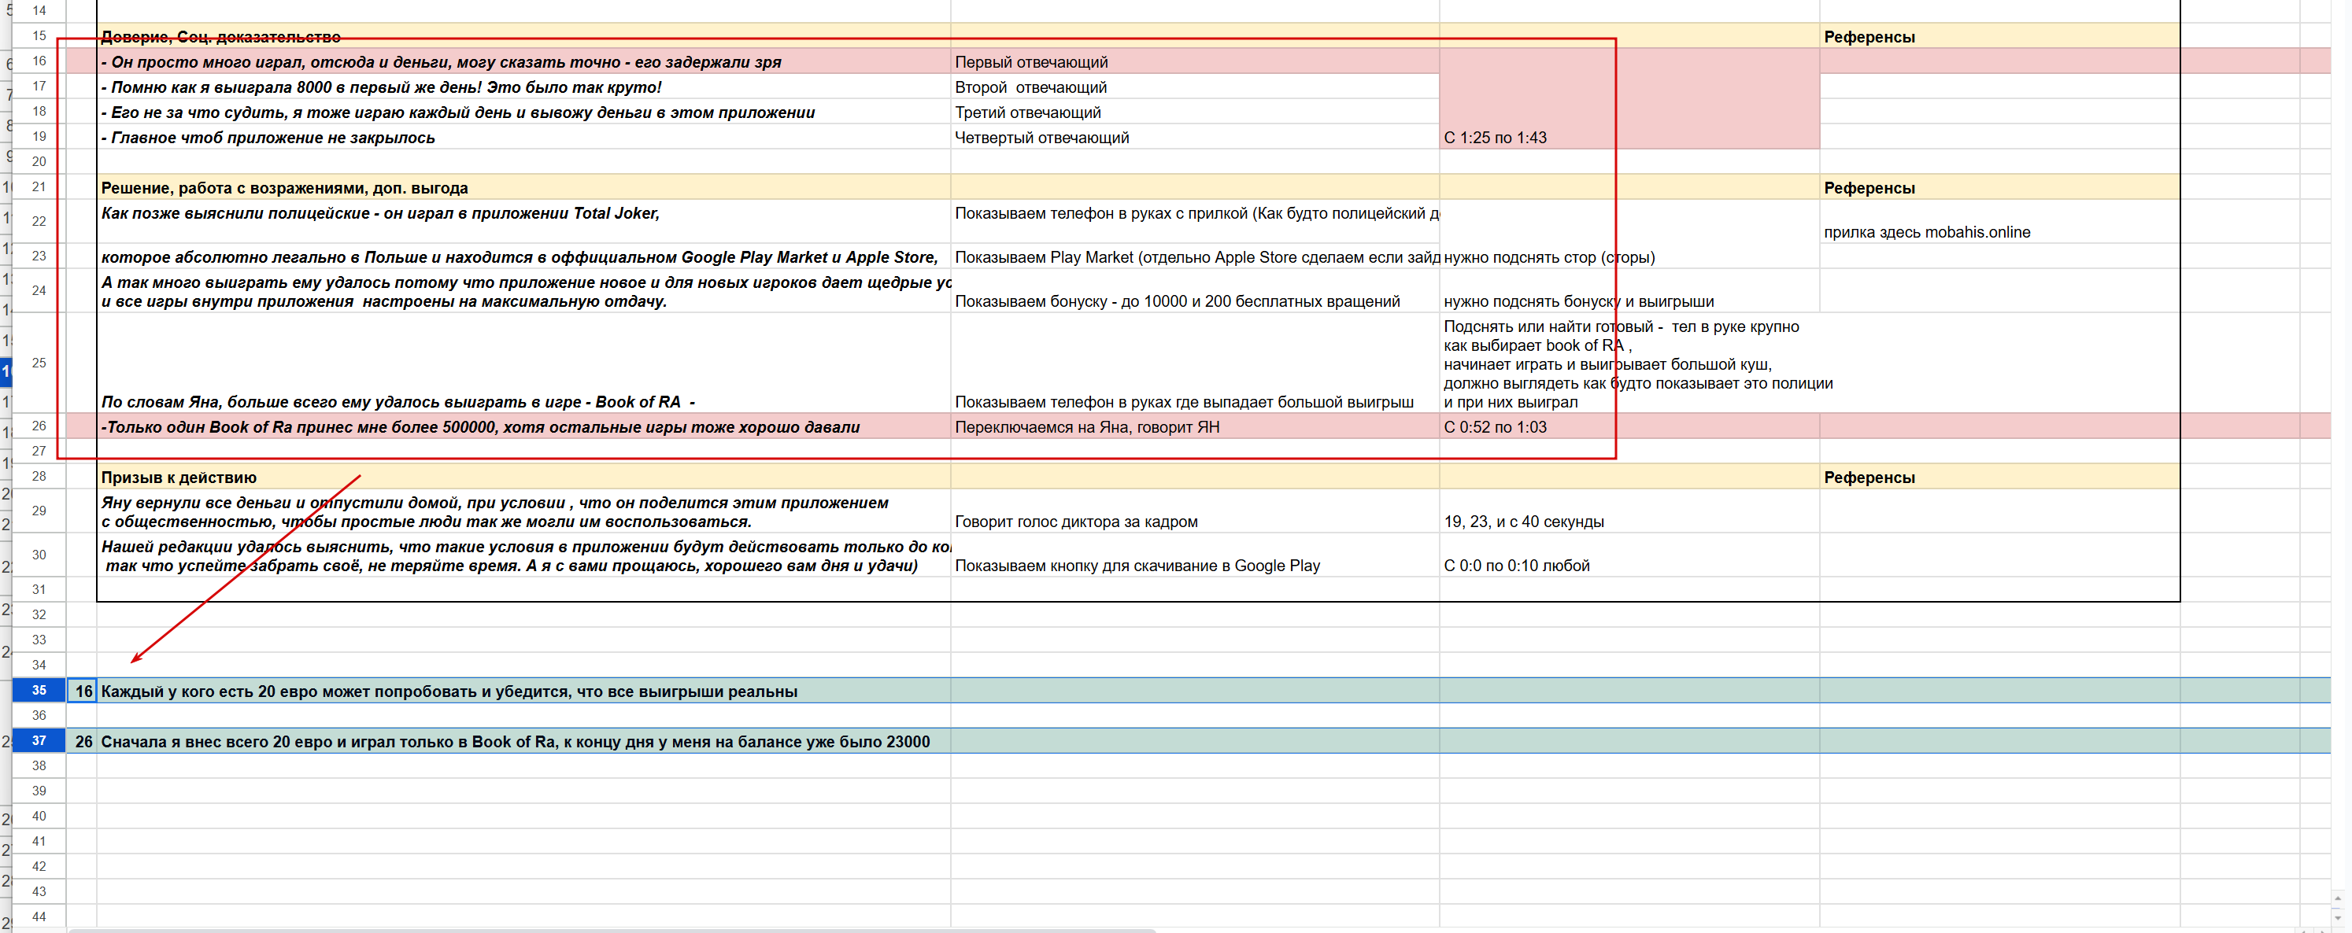Click cell 'Показываем кнопку для скачивание в Google Play'
This screenshot has width=2352, height=933.
[1194, 555]
